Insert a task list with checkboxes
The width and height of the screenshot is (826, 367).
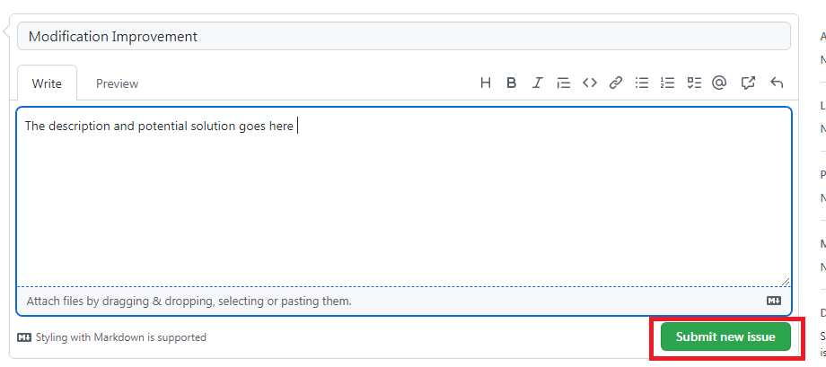pos(694,83)
